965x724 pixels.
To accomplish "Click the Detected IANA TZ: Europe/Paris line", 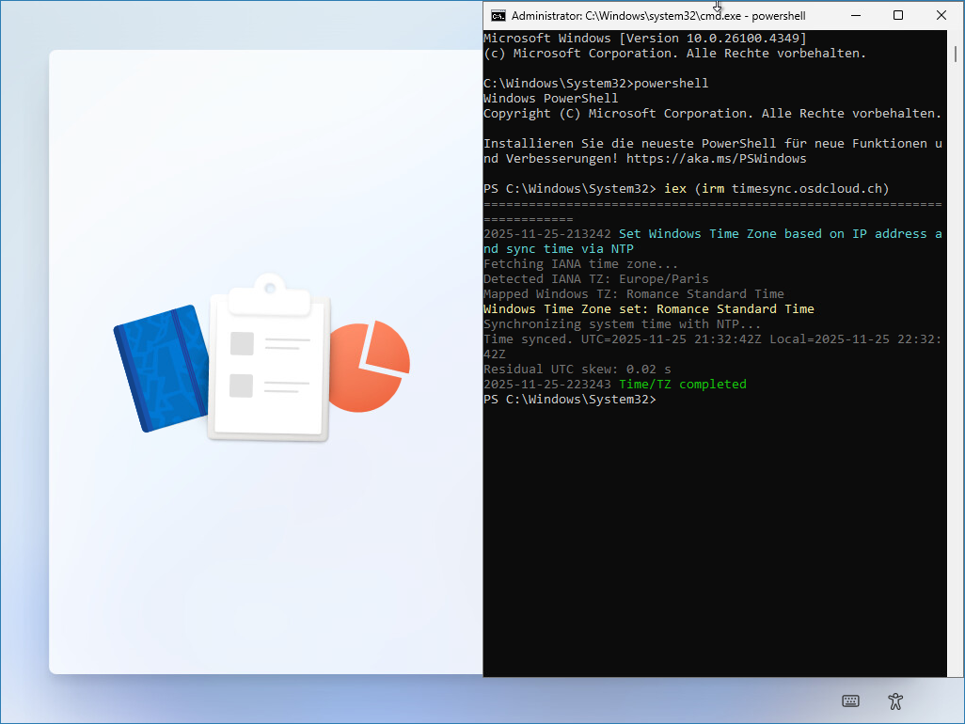I will [x=595, y=279].
